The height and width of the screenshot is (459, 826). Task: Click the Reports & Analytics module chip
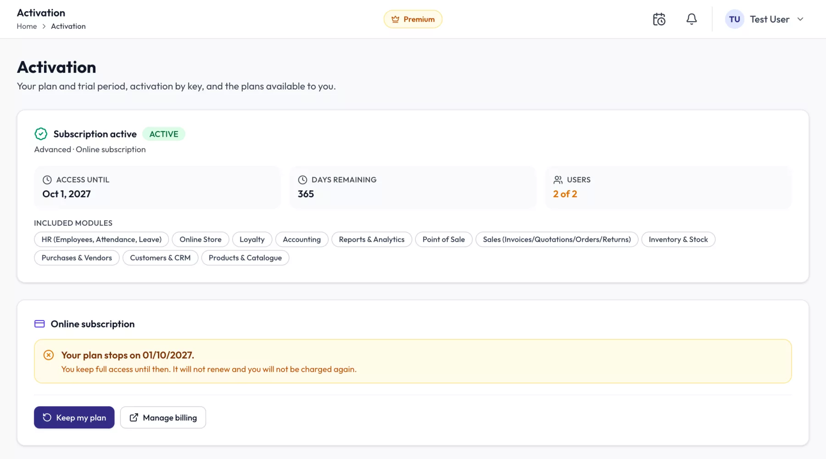click(x=372, y=239)
